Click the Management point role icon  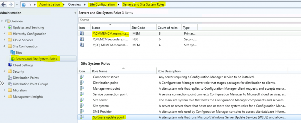pyautogui.click(x=82, y=88)
